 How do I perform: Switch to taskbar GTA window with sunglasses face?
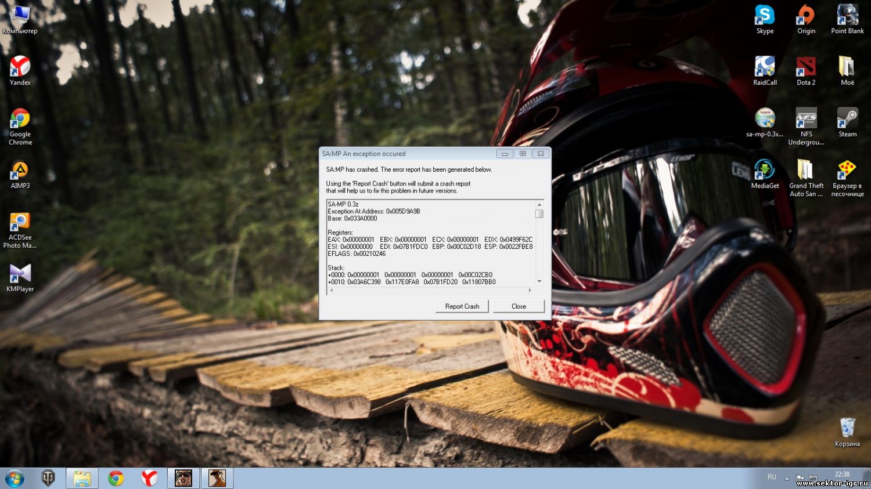[183, 478]
